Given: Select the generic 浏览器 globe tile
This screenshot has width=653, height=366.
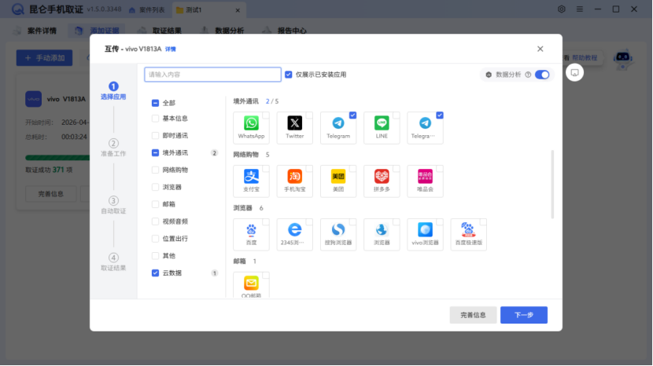Looking at the screenshot, I should click(x=382, y=235).
